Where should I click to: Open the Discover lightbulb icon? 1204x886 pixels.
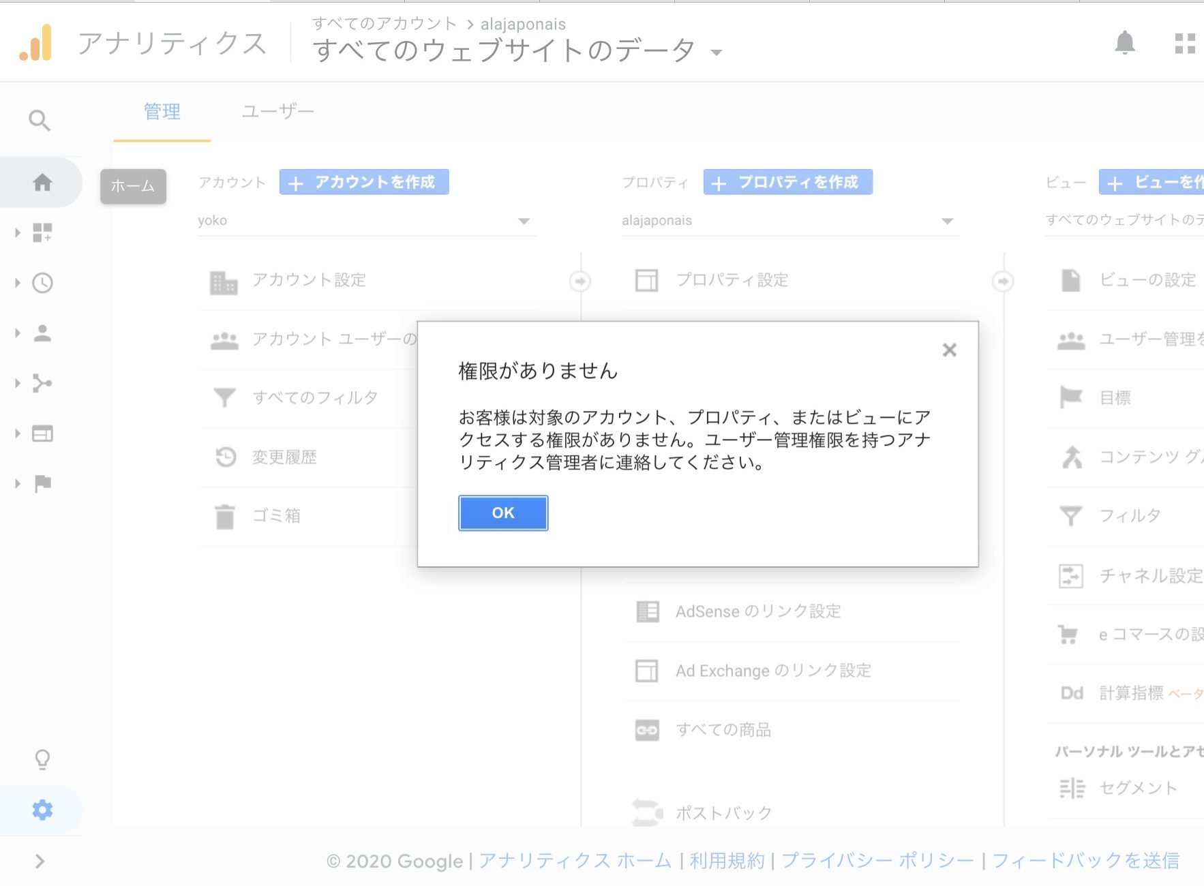[42, 759]
